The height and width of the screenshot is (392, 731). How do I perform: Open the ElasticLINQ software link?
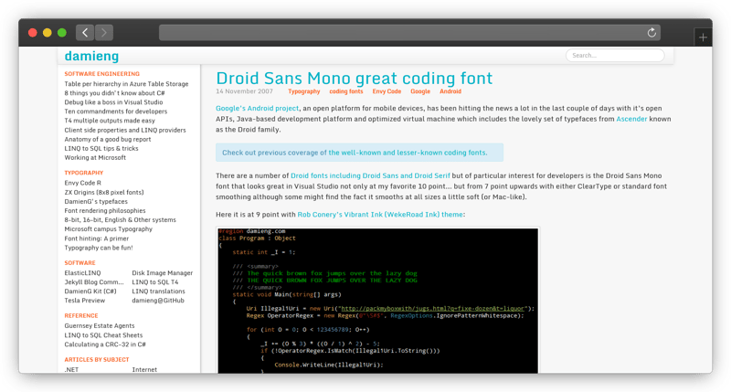[x=82, y=272]
